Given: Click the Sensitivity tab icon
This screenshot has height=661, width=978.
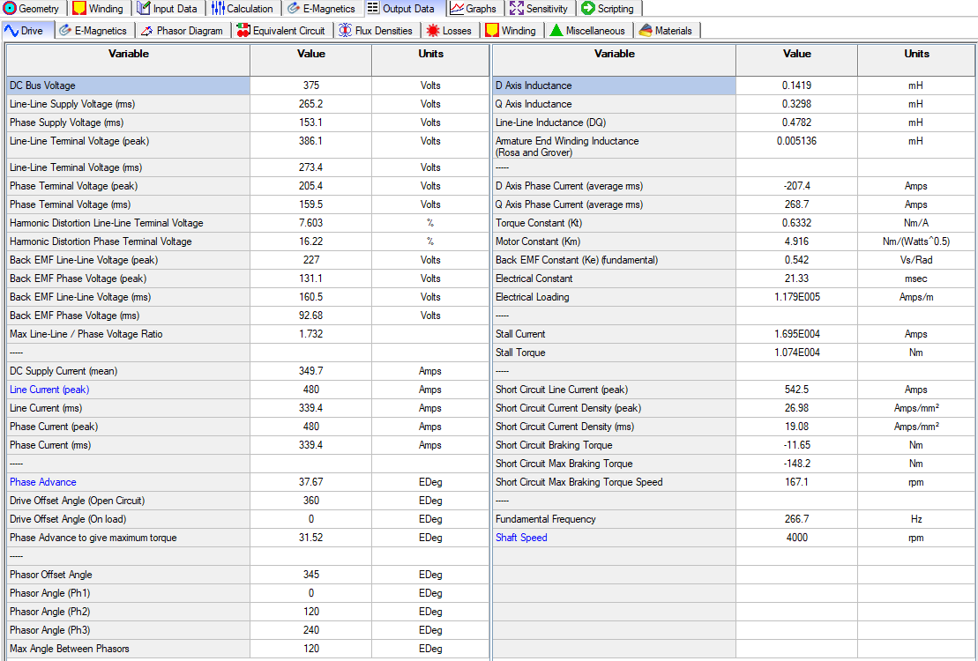Looking at the screenshot, I should 517,9.
